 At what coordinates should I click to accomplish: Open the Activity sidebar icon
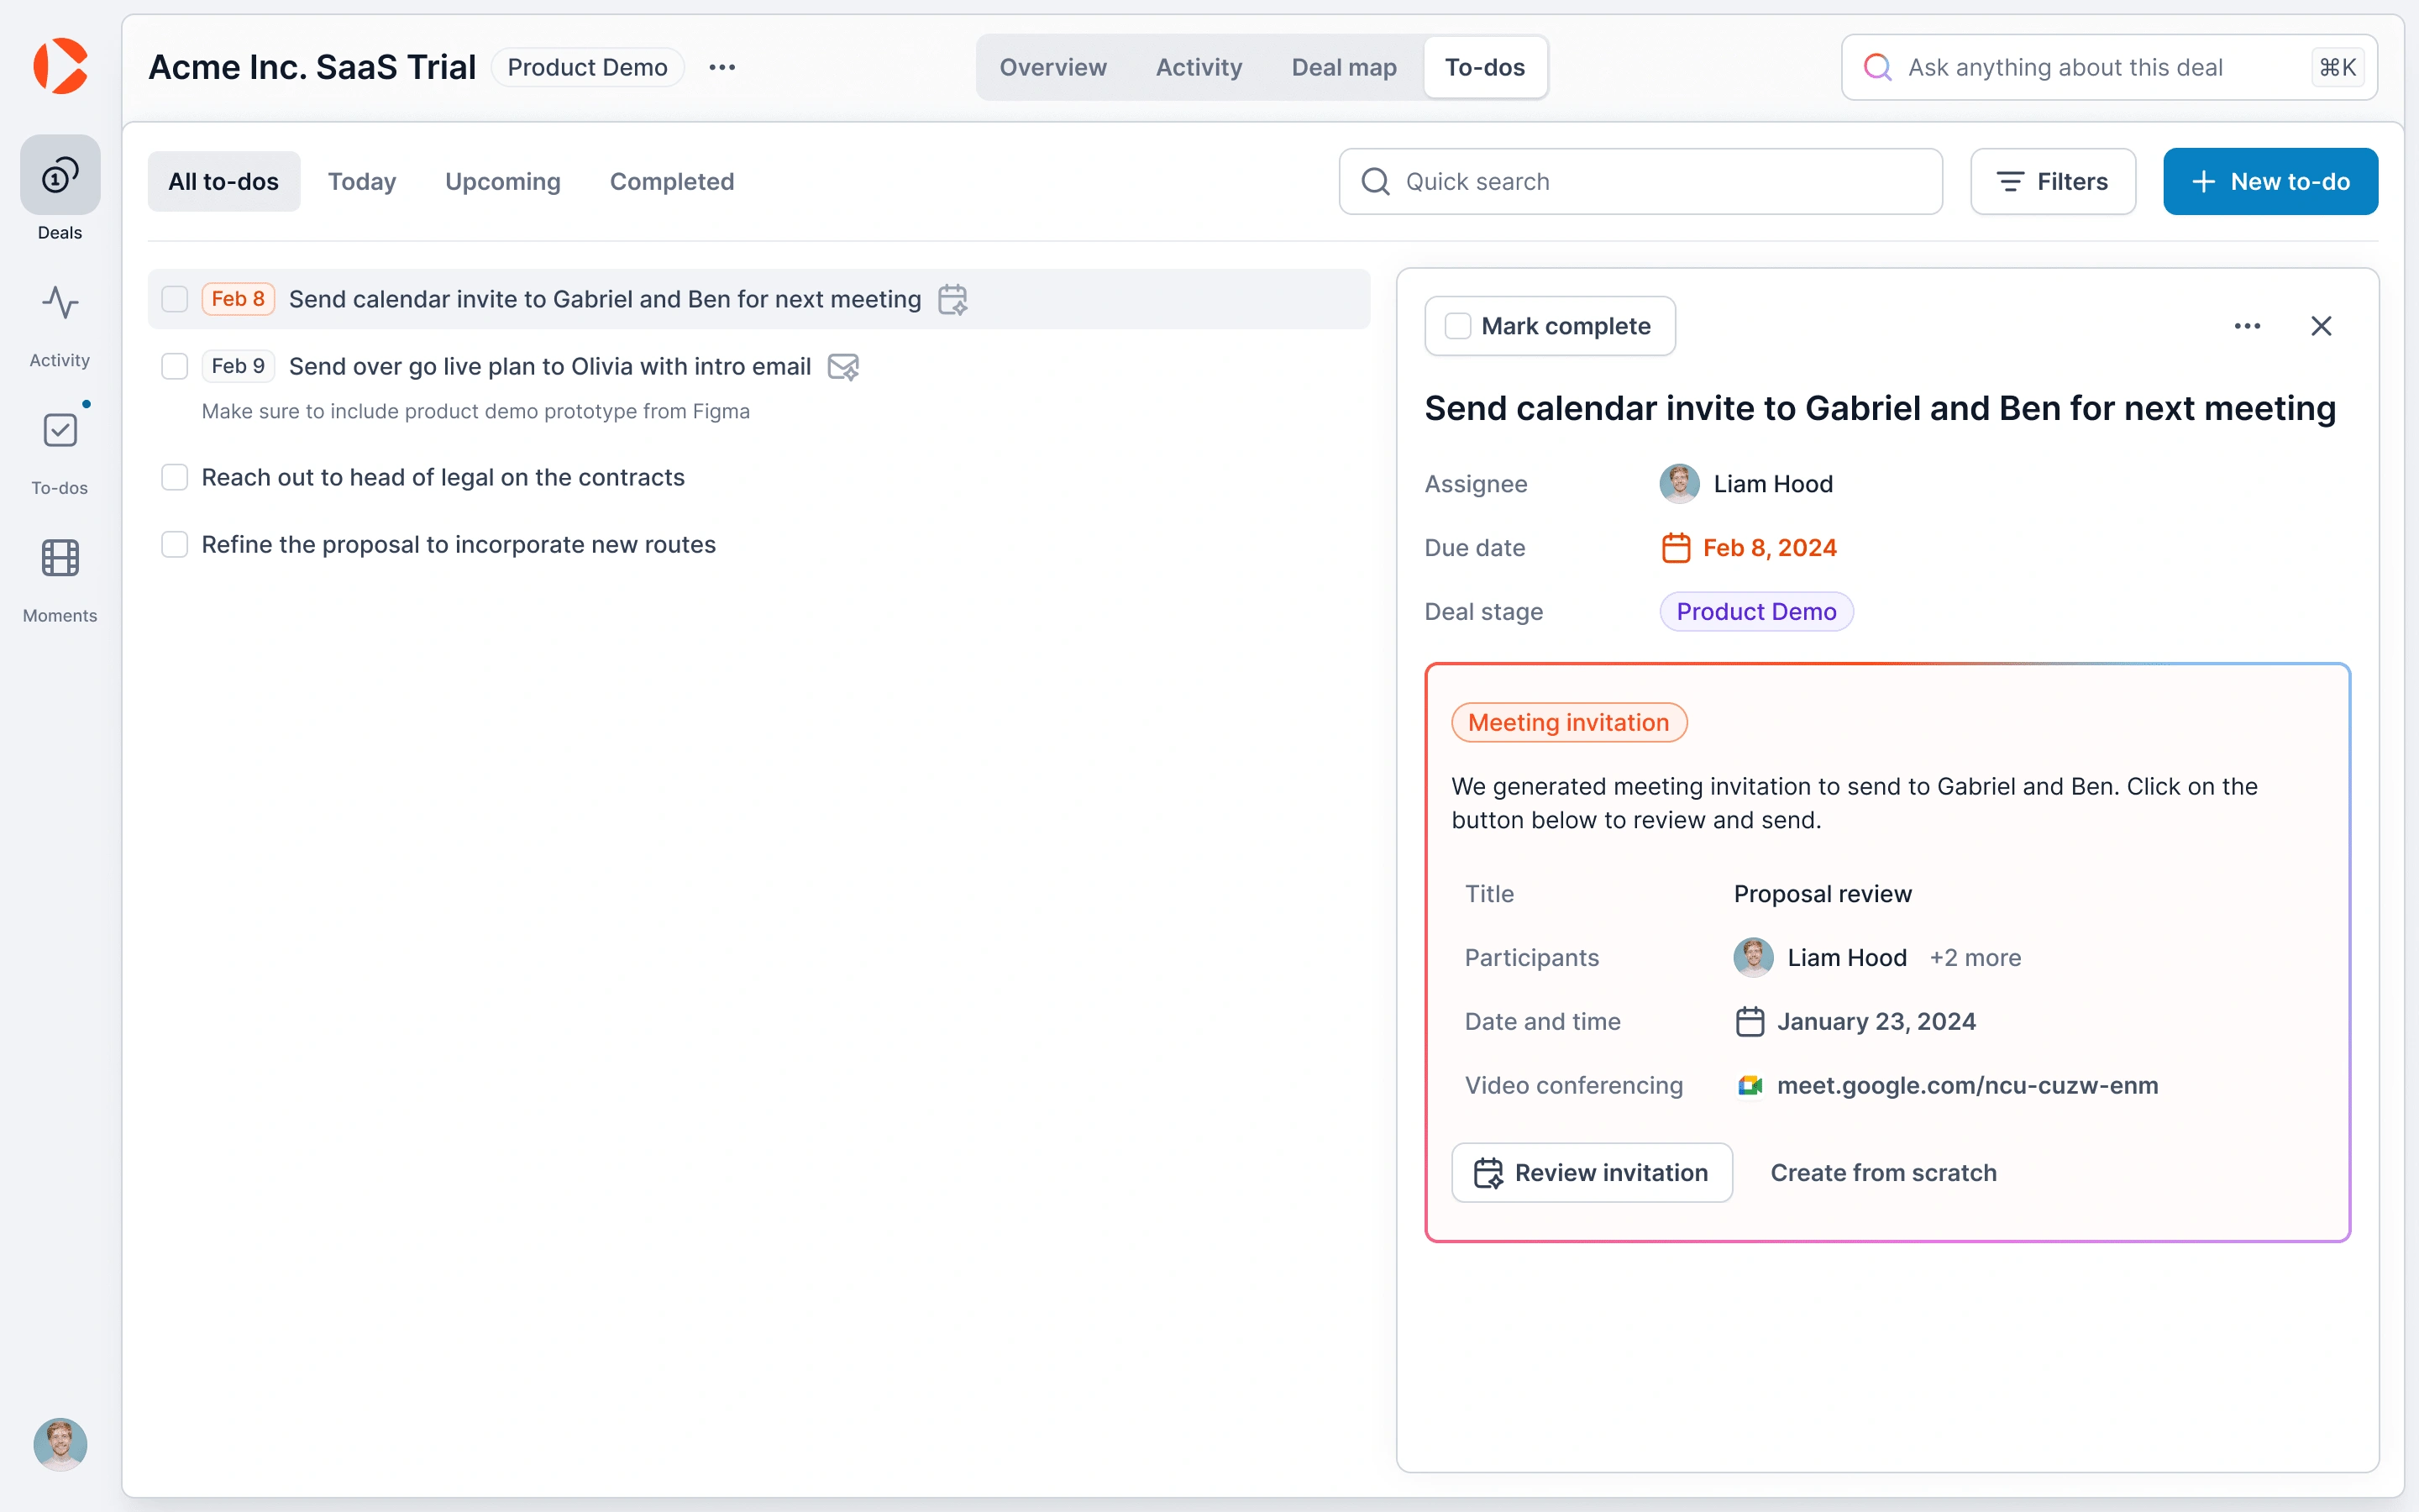[x=60, y=303]
